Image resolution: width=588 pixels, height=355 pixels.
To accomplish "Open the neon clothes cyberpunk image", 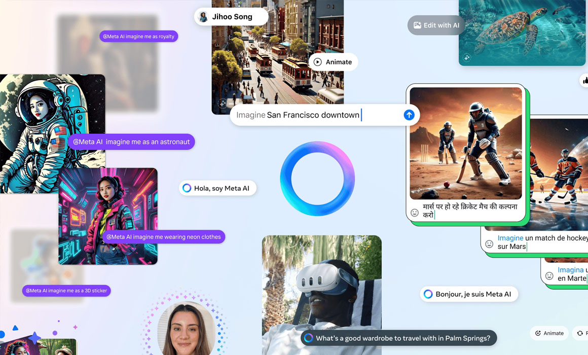I will 108,216.
